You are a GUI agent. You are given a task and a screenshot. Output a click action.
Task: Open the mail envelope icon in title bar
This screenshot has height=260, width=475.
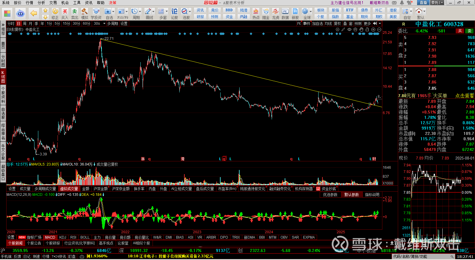pyautogui.click(x=394, y=3)
